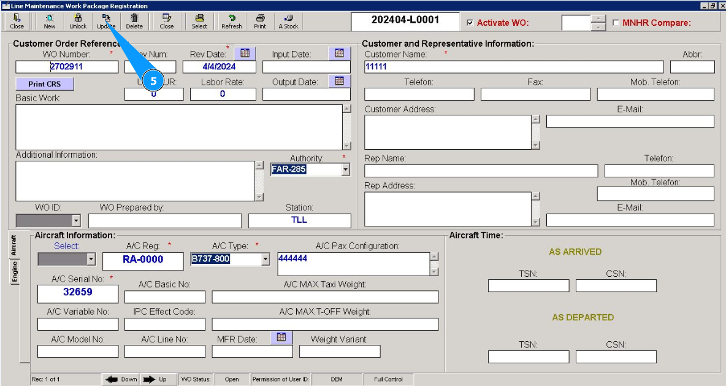Viewport: 726px width, 386px height.
Task: Uncheck the Activate WO checkbox
Action: [470, 23]
